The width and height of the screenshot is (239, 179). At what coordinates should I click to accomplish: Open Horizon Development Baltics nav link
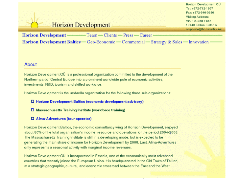click(x=51, y=42)
